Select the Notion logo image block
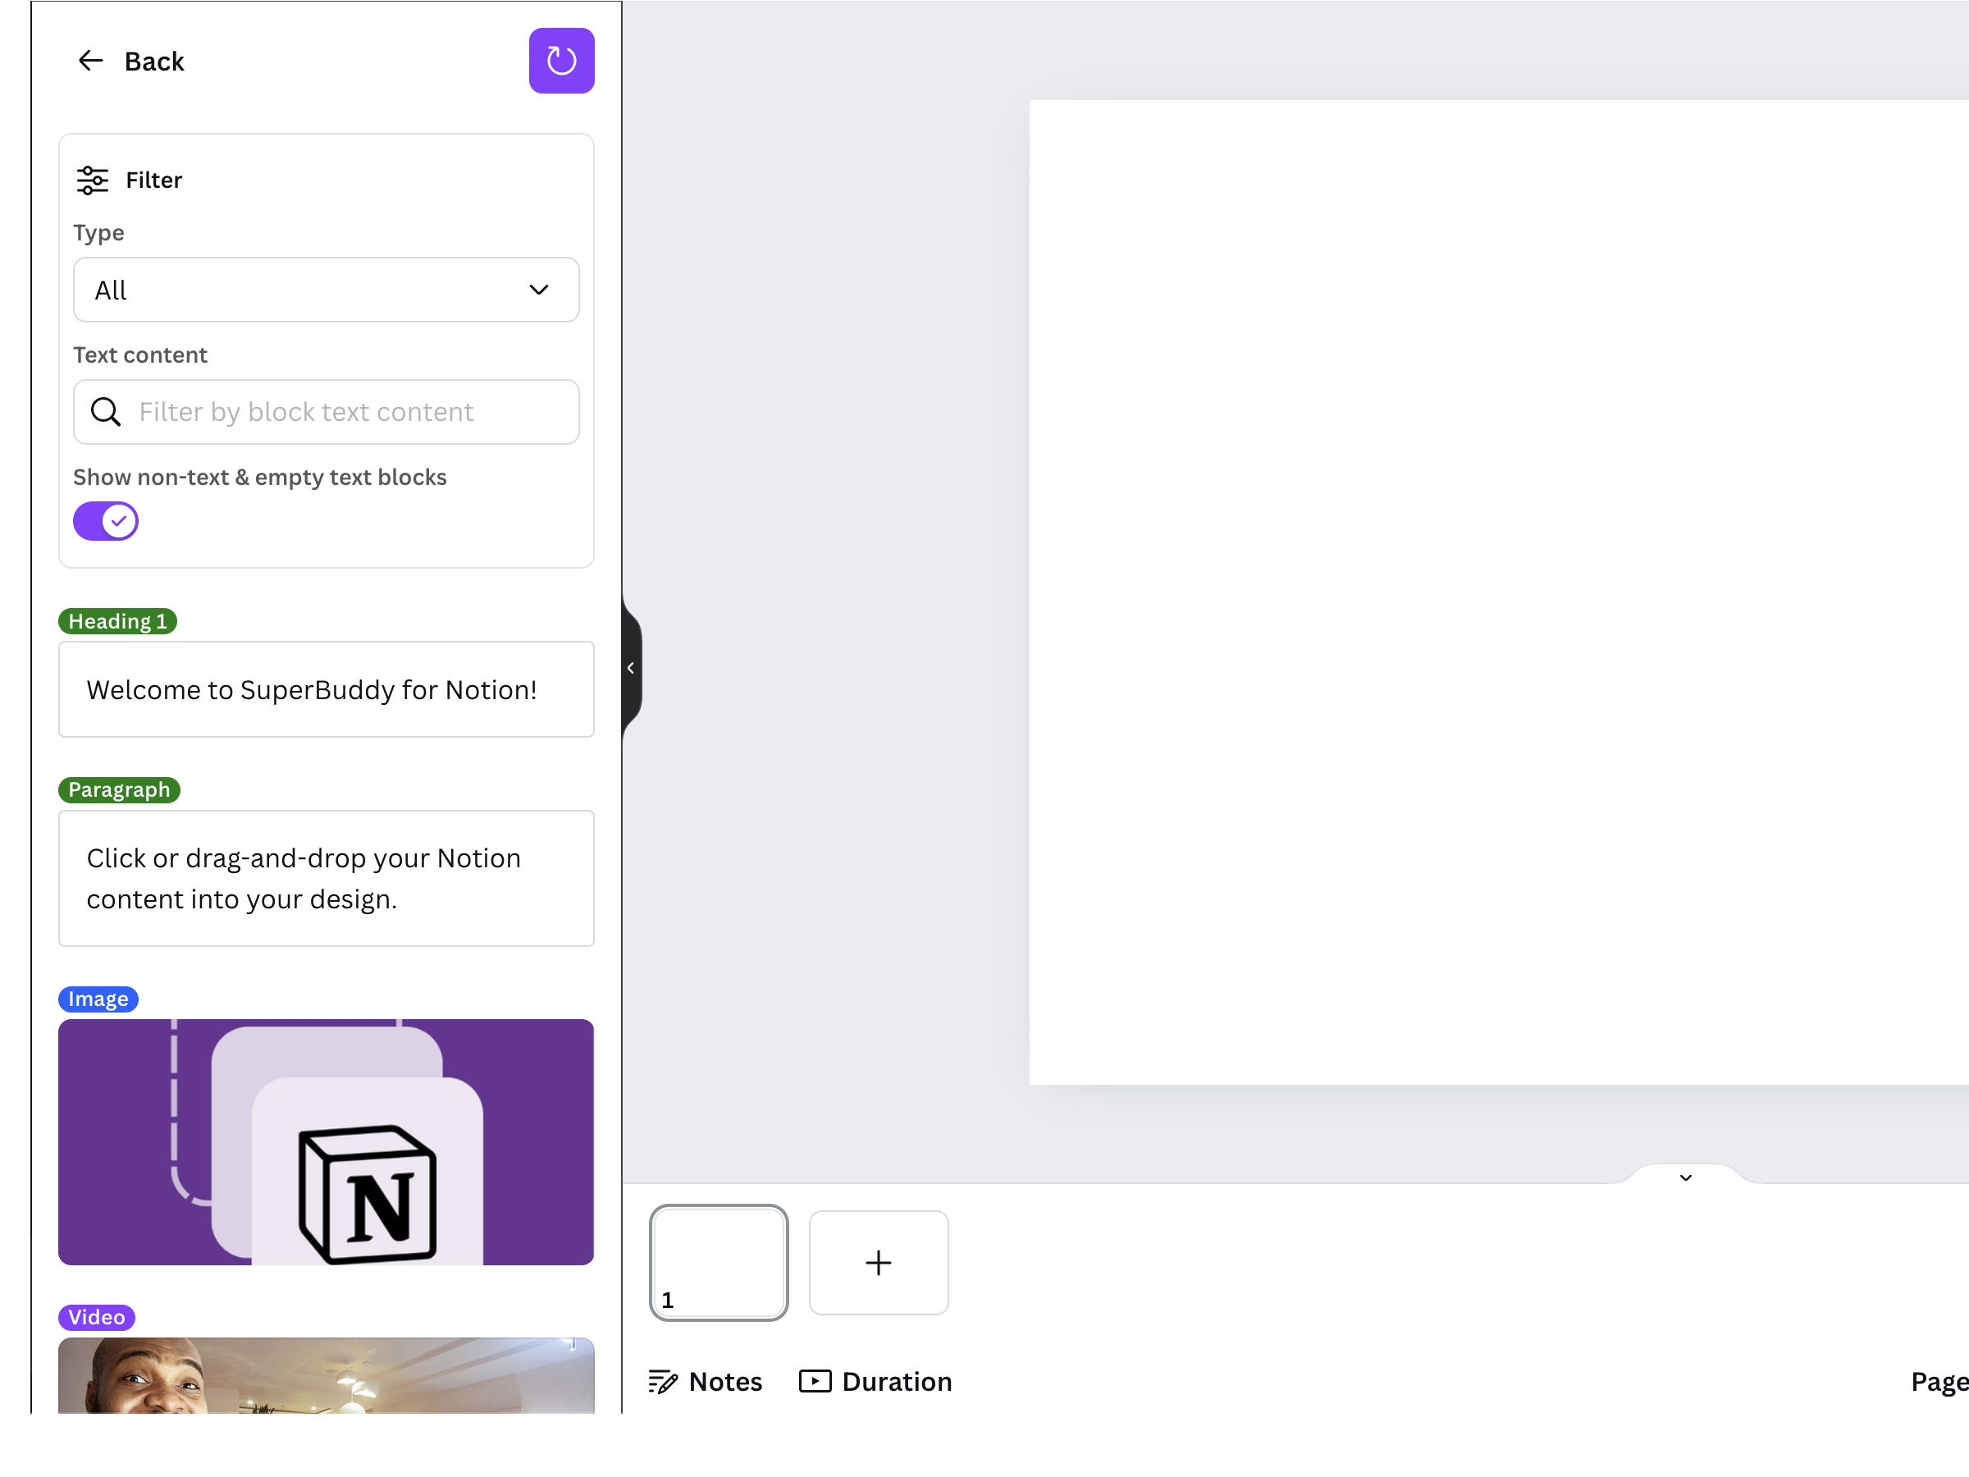Image resolution: width=1969 pixels, height=1477 pixels. [326, 1141]
